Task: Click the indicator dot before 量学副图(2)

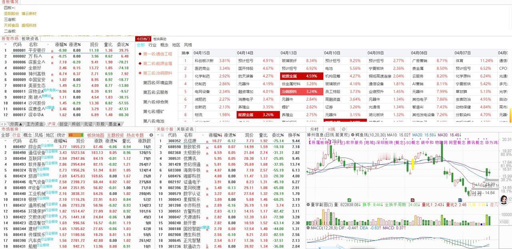Action: click(308, 204)
